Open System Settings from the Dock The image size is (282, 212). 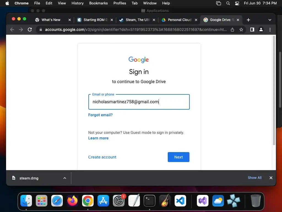[119, 201]
